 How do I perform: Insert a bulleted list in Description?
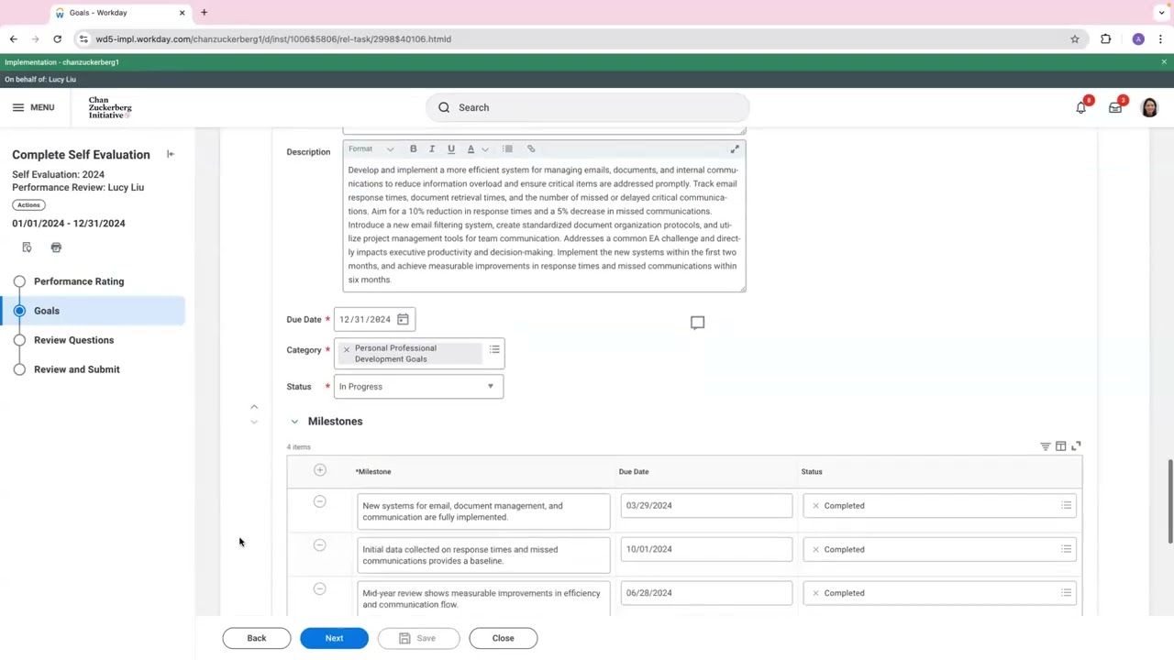click(507, 148)
